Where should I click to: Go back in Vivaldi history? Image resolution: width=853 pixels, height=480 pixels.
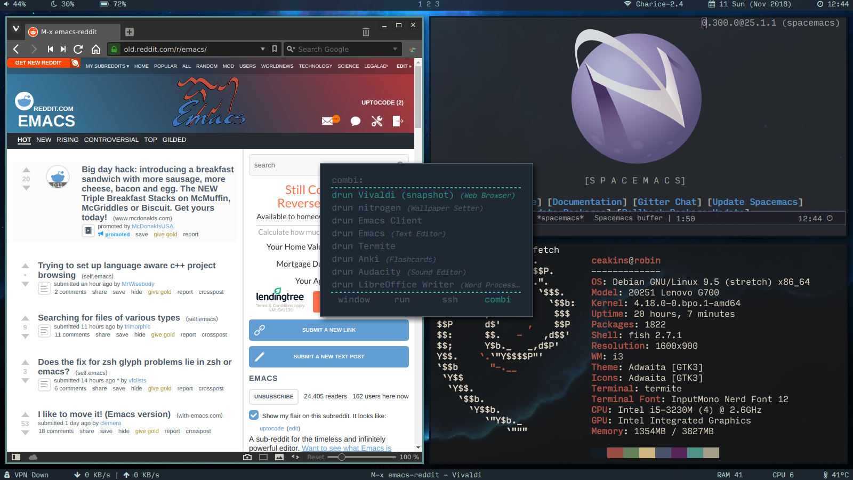[x=16, y=49]
